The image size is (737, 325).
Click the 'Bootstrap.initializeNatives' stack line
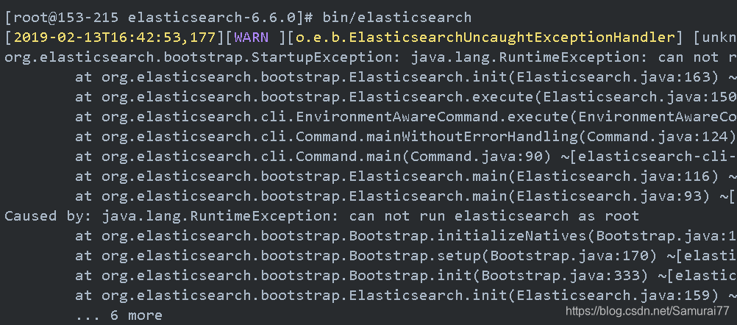coord(405,236)
